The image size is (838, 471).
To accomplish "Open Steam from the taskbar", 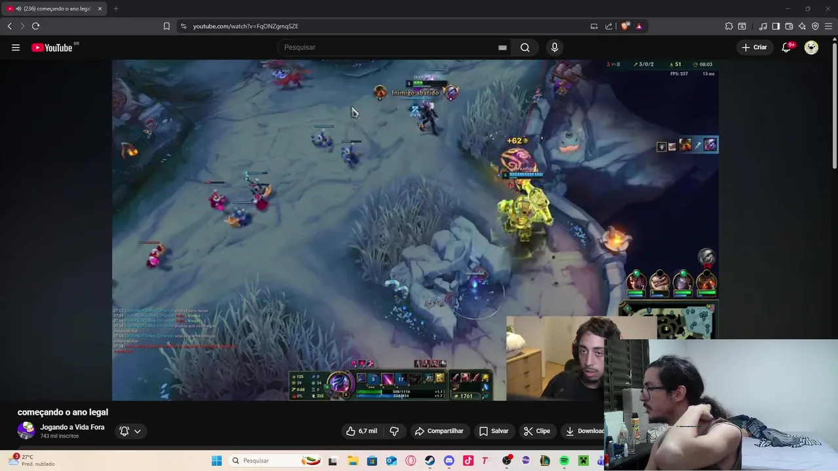I will (x=429, y=461).
